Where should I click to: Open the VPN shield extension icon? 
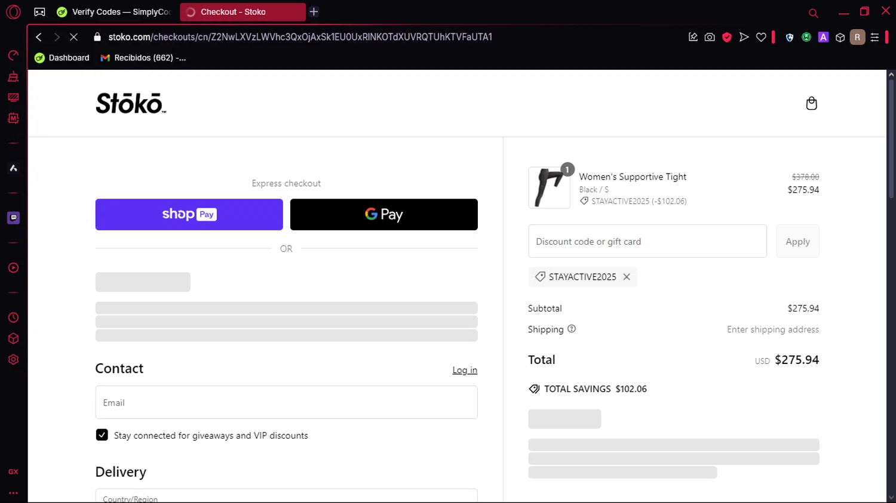[x=790, y=37]
